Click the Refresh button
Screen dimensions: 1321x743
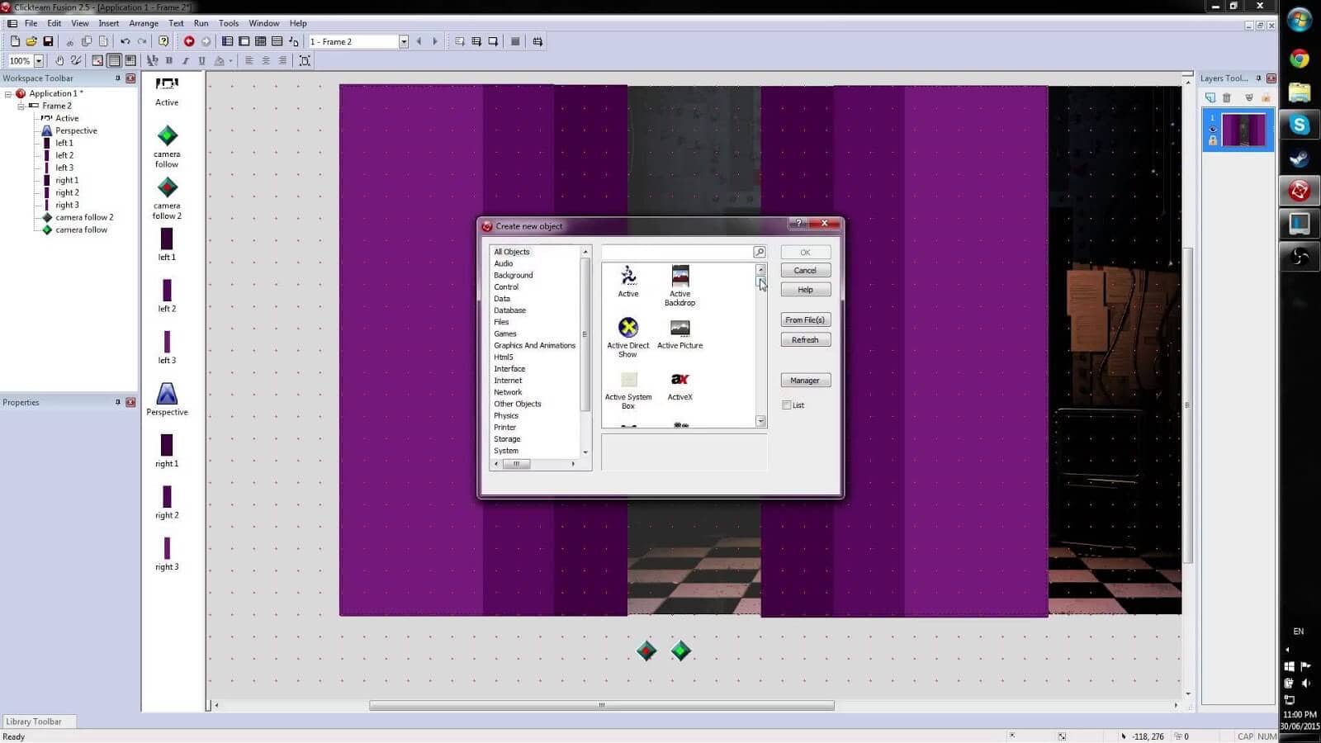[805, 339]
